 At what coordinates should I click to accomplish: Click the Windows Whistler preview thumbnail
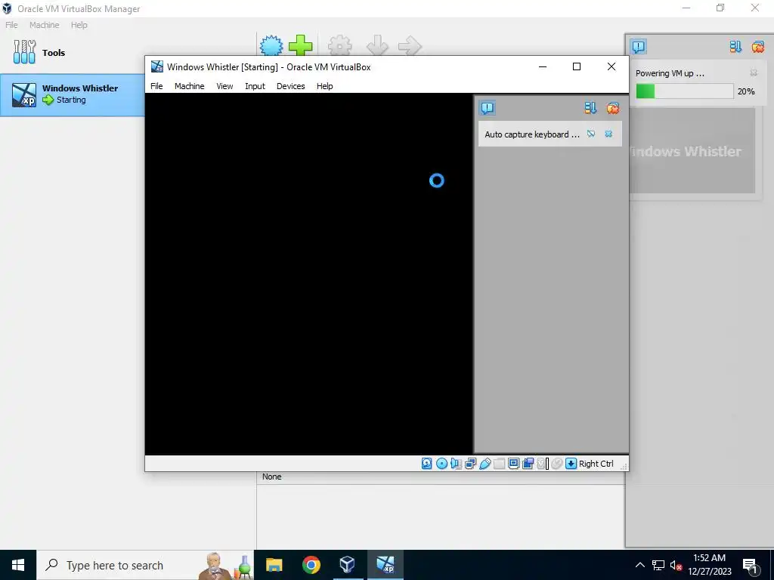(692, 150)
